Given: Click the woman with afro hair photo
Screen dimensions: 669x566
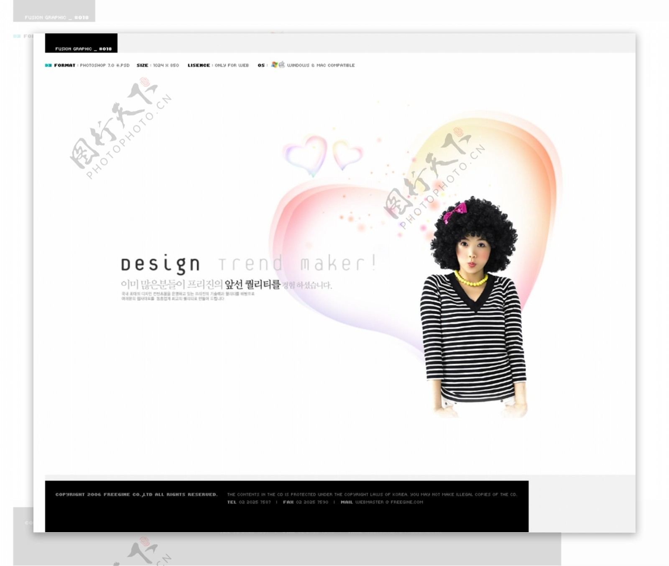Looking at the screenshot, I should tap(474, 307).
